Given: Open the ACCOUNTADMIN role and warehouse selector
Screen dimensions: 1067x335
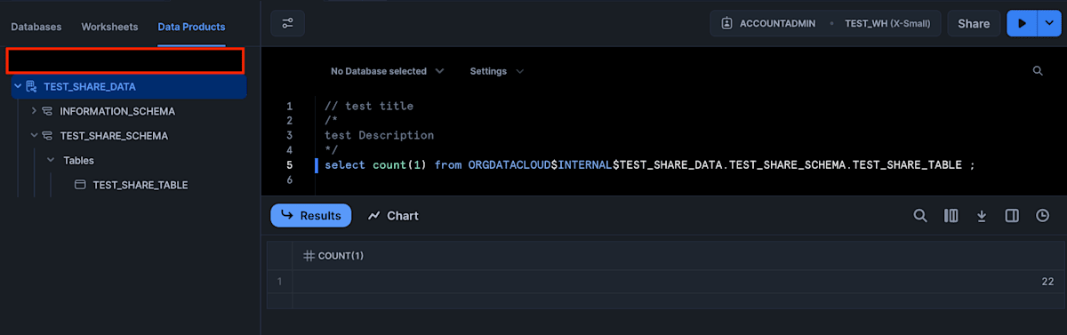Looking at the screenshot, I should click(x=826, y=24).
